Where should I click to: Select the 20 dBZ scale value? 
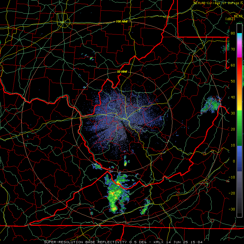233,130
